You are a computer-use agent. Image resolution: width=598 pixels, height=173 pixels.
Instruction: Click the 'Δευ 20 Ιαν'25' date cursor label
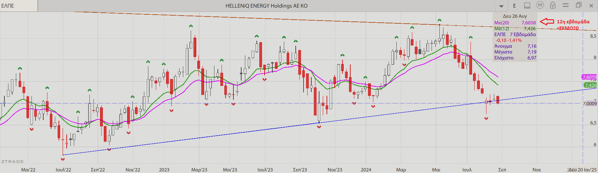coord(582,170)
